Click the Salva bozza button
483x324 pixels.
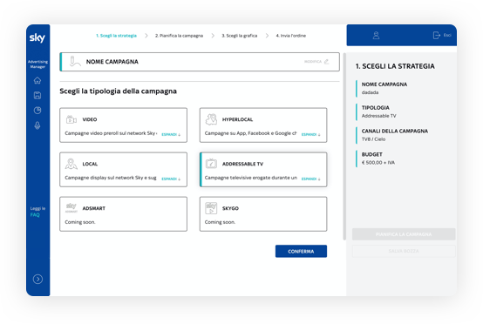[404, 251]
